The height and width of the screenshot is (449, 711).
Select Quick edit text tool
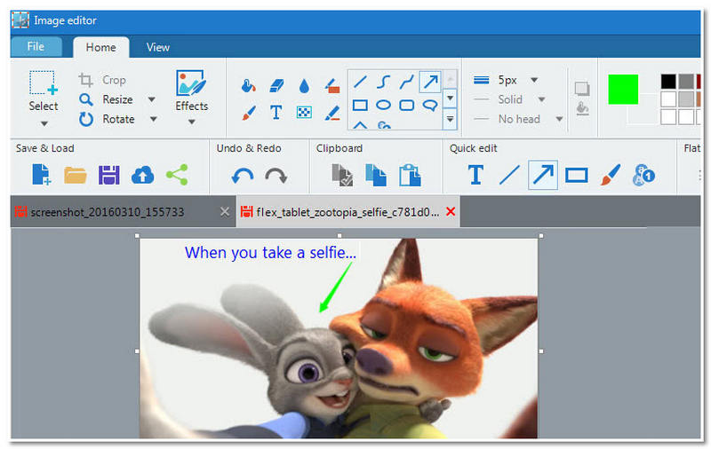pos(475,175)
